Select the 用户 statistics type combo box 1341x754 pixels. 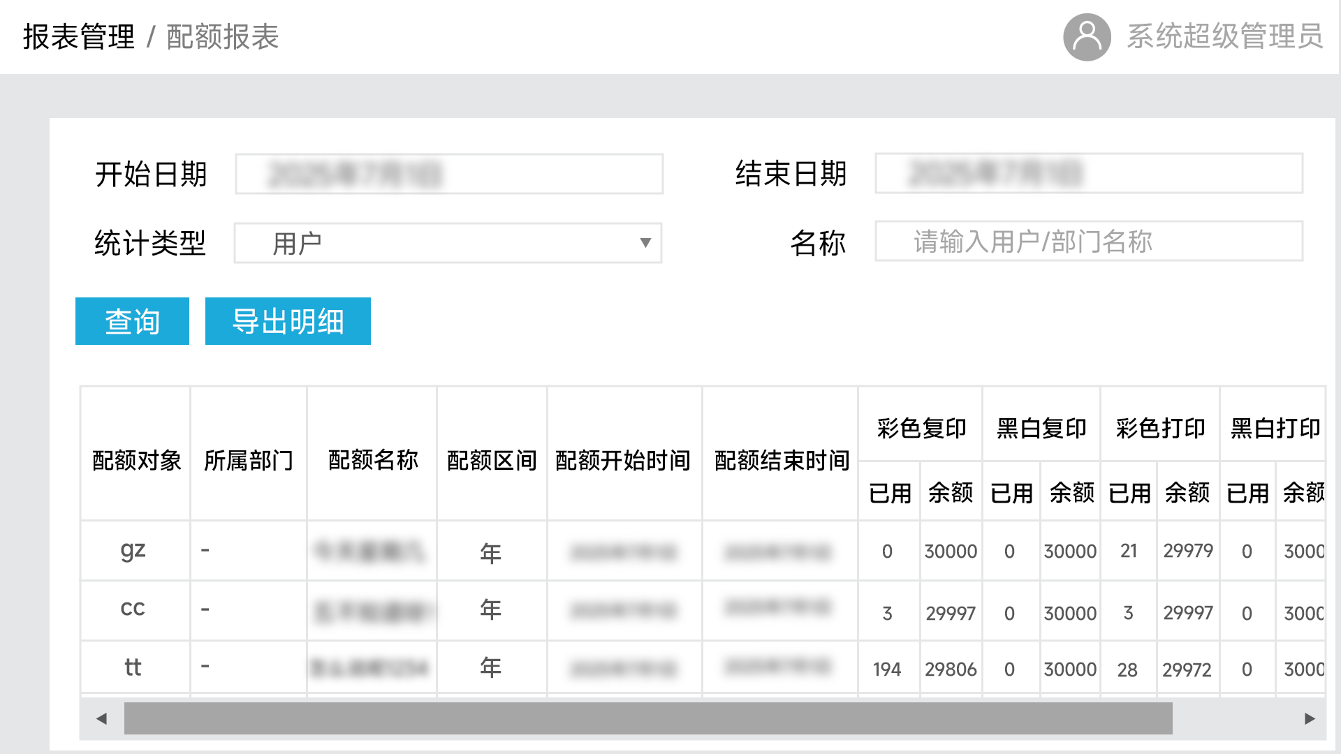coord(448,243)
